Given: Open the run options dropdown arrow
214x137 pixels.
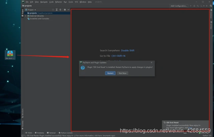Looking at the screenshot, I should pyautogui.click(x=204, y=6).
